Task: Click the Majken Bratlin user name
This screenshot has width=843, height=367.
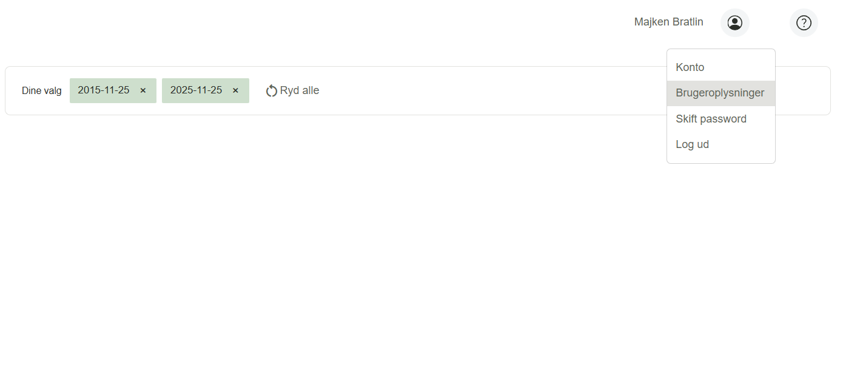Action: click(x=668, y=22)
